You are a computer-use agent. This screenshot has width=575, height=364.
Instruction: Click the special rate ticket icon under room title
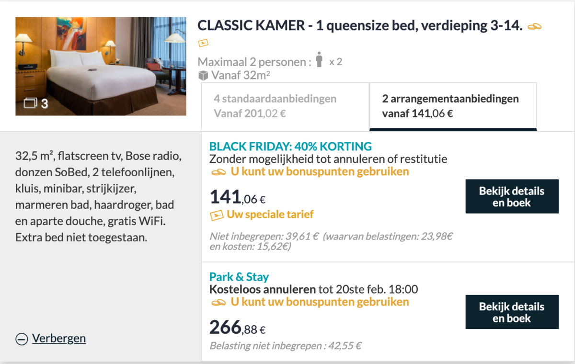(203, 43)
